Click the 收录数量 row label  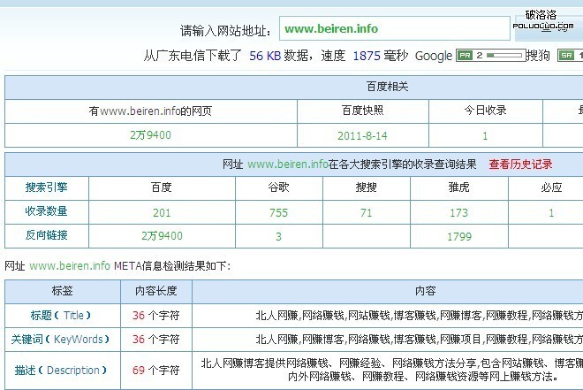pyautogui.click(x=47, y=211)
